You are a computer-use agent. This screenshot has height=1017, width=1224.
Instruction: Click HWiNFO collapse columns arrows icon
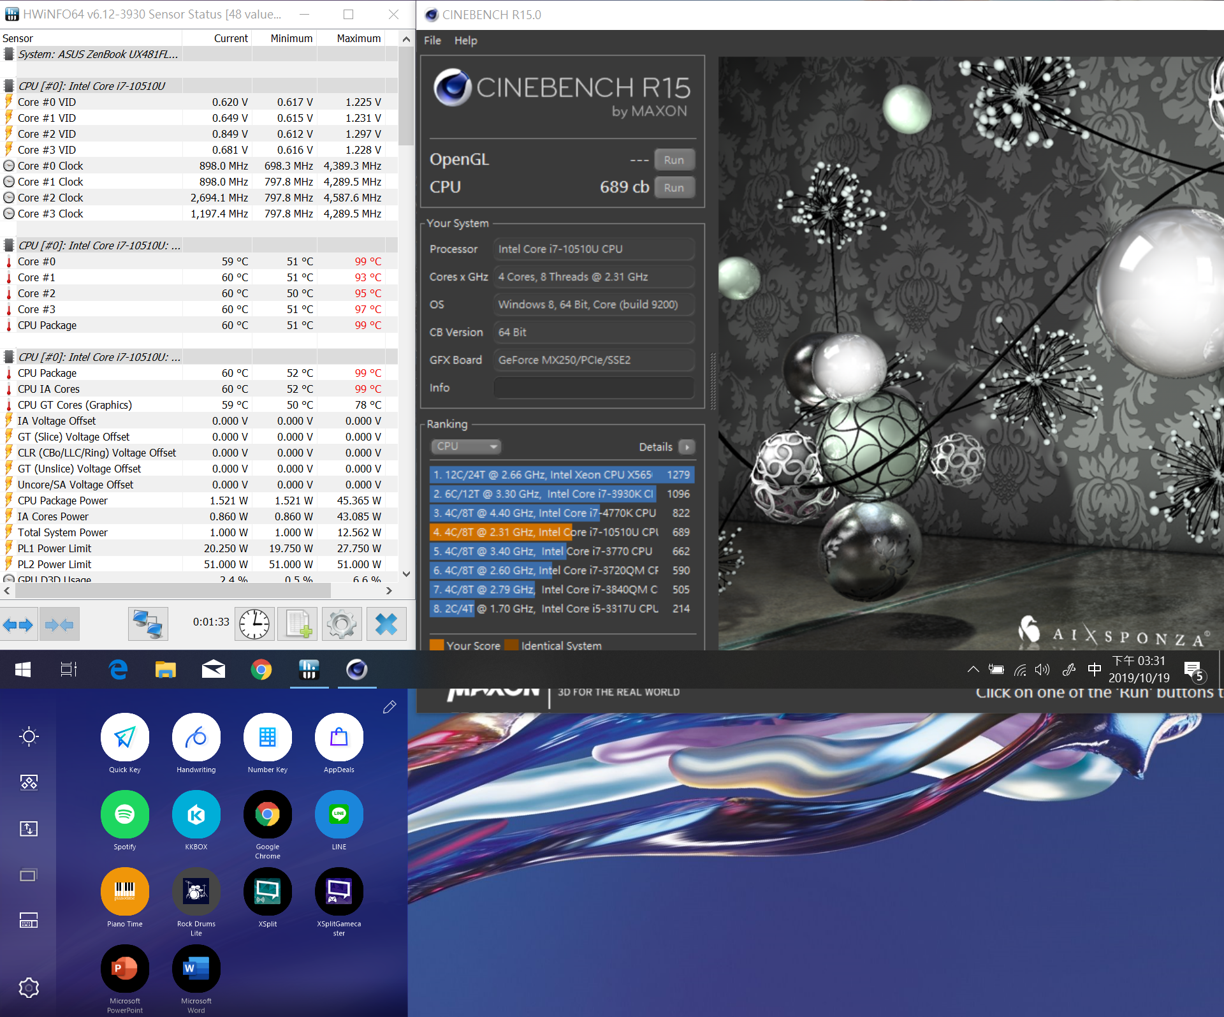(59, 624)
